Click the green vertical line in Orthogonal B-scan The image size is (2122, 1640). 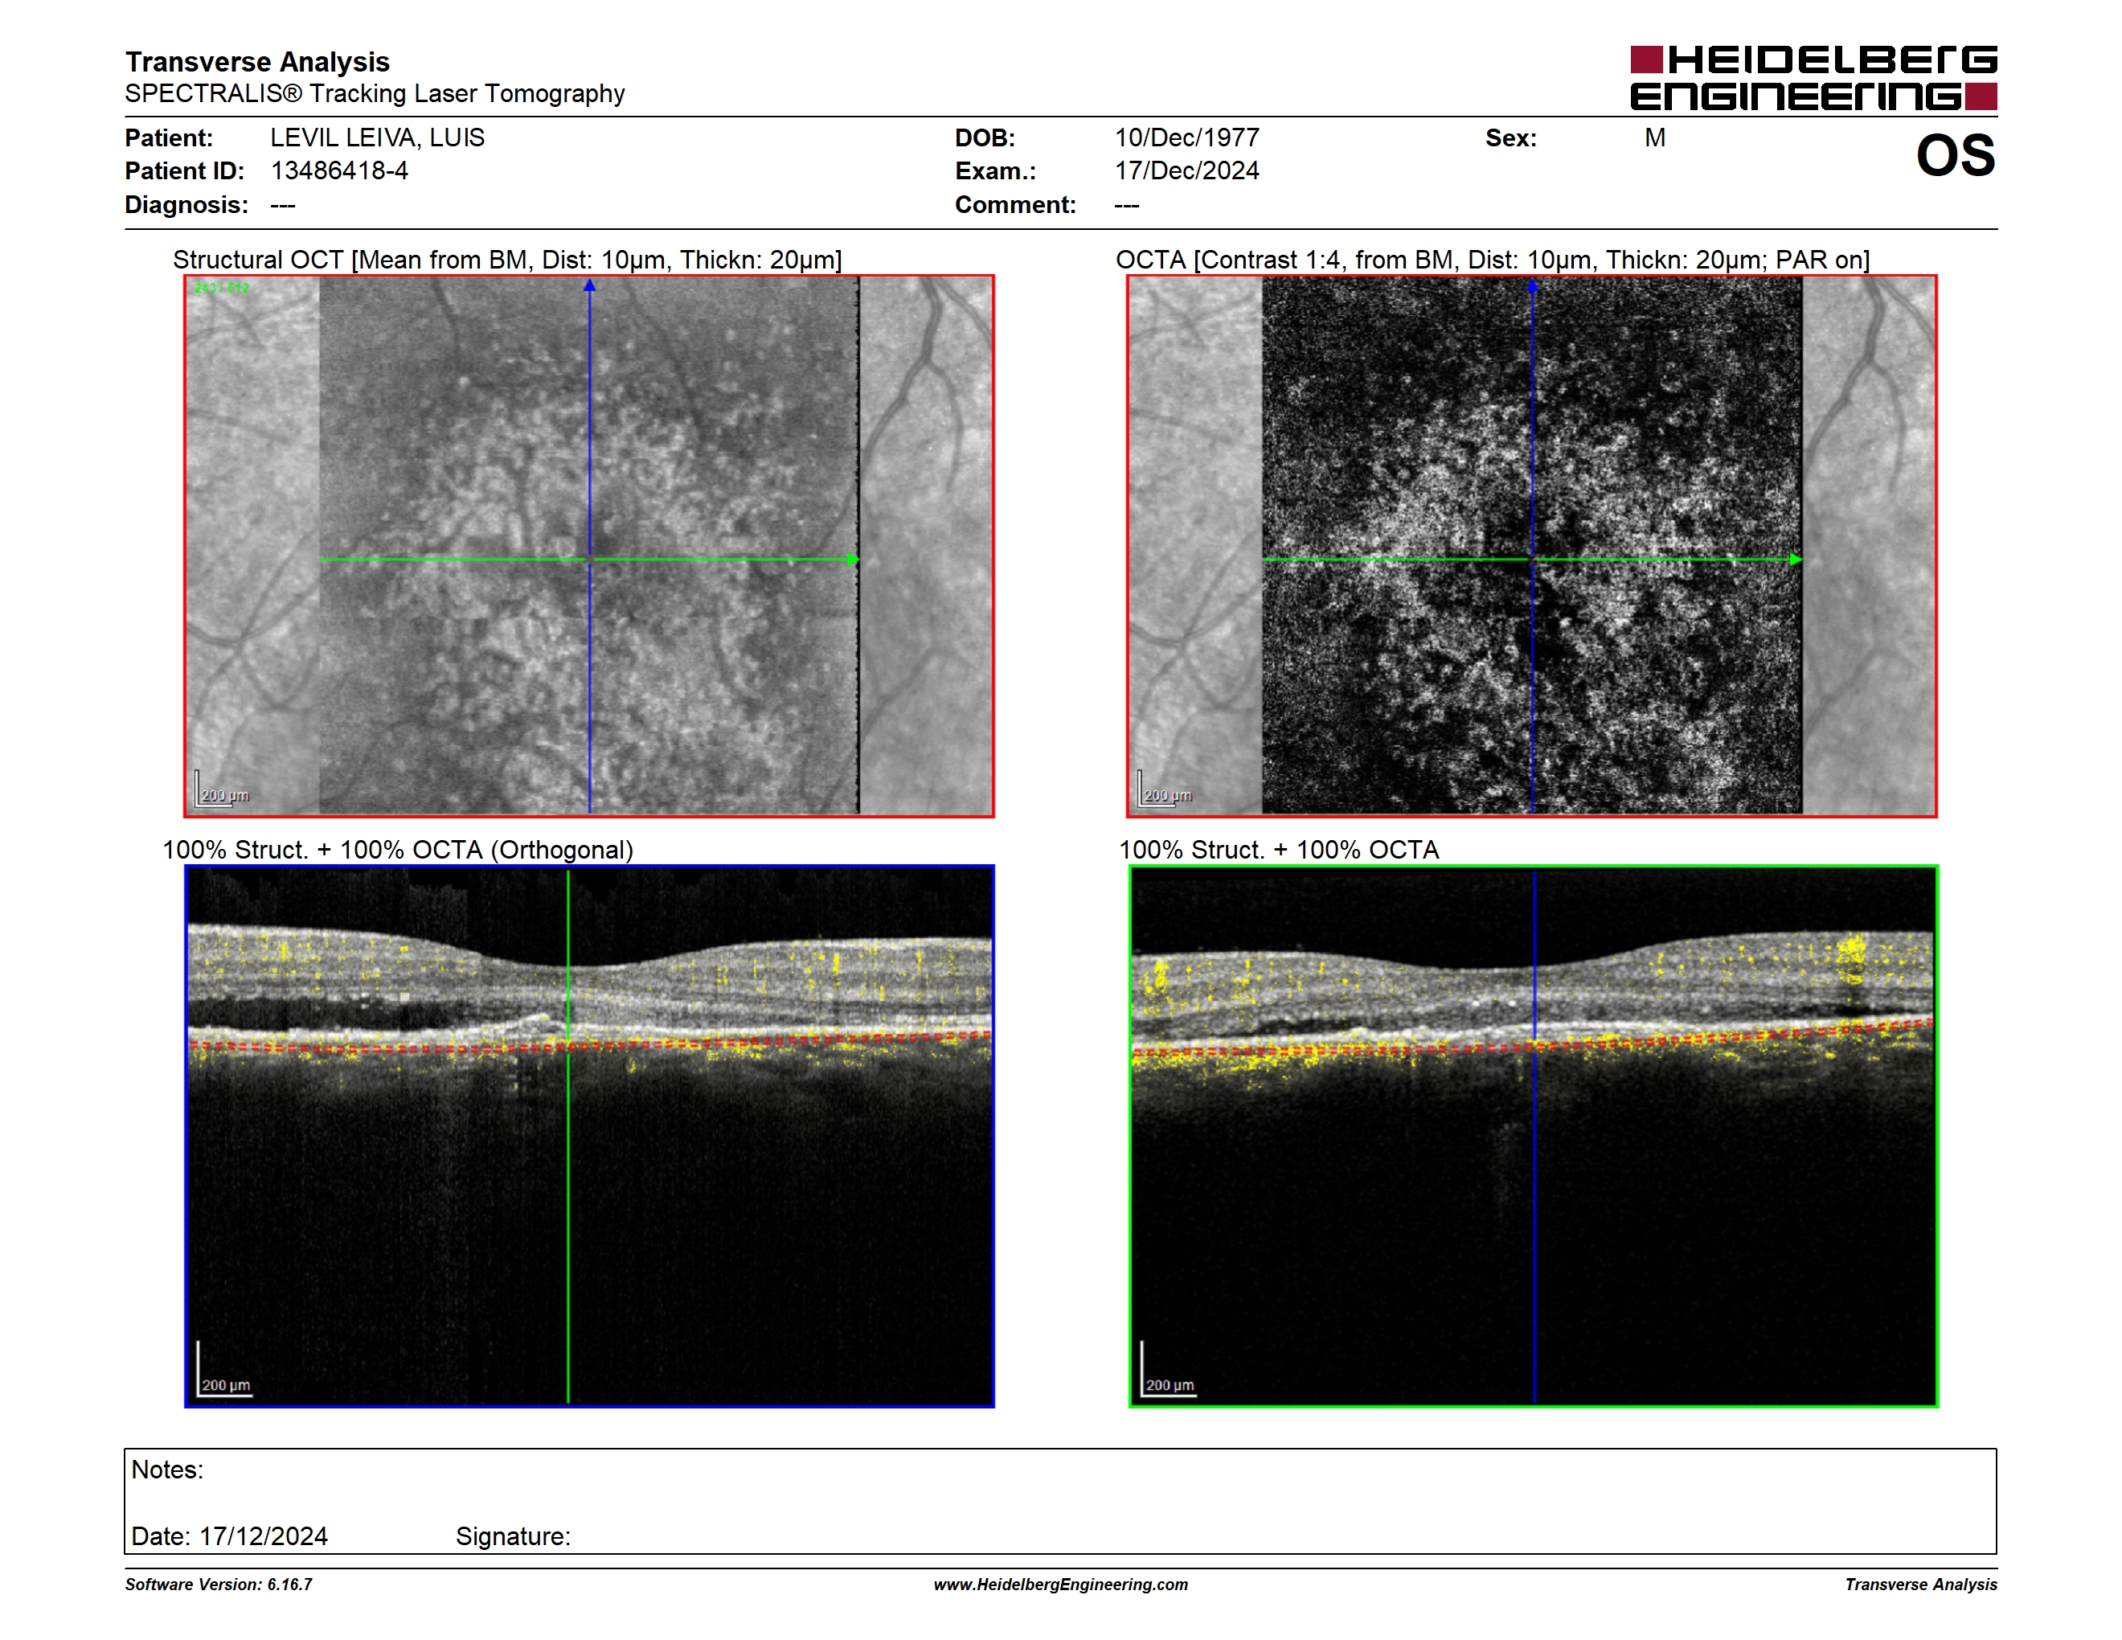pyautogui.click(x=567, y=1136)
